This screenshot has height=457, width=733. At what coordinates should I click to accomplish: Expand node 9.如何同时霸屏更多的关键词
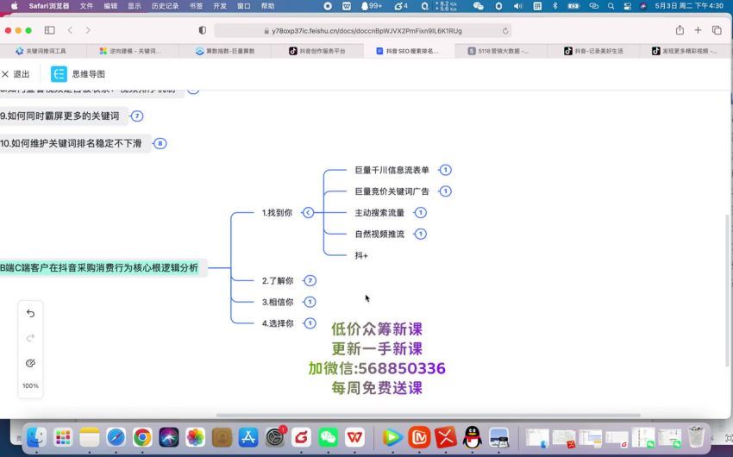[136, 116]
